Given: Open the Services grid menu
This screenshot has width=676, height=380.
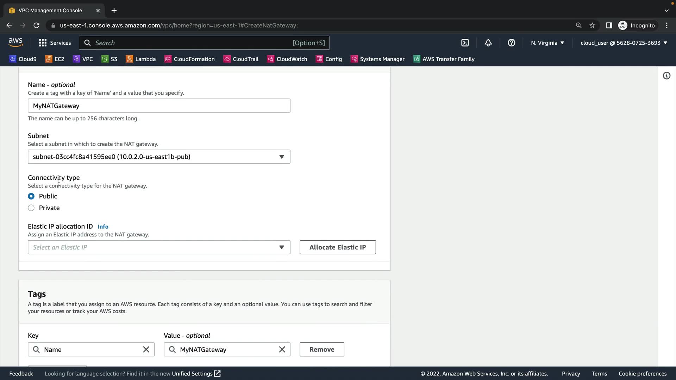Looking at the screenshot, I should tap(55, 43).
